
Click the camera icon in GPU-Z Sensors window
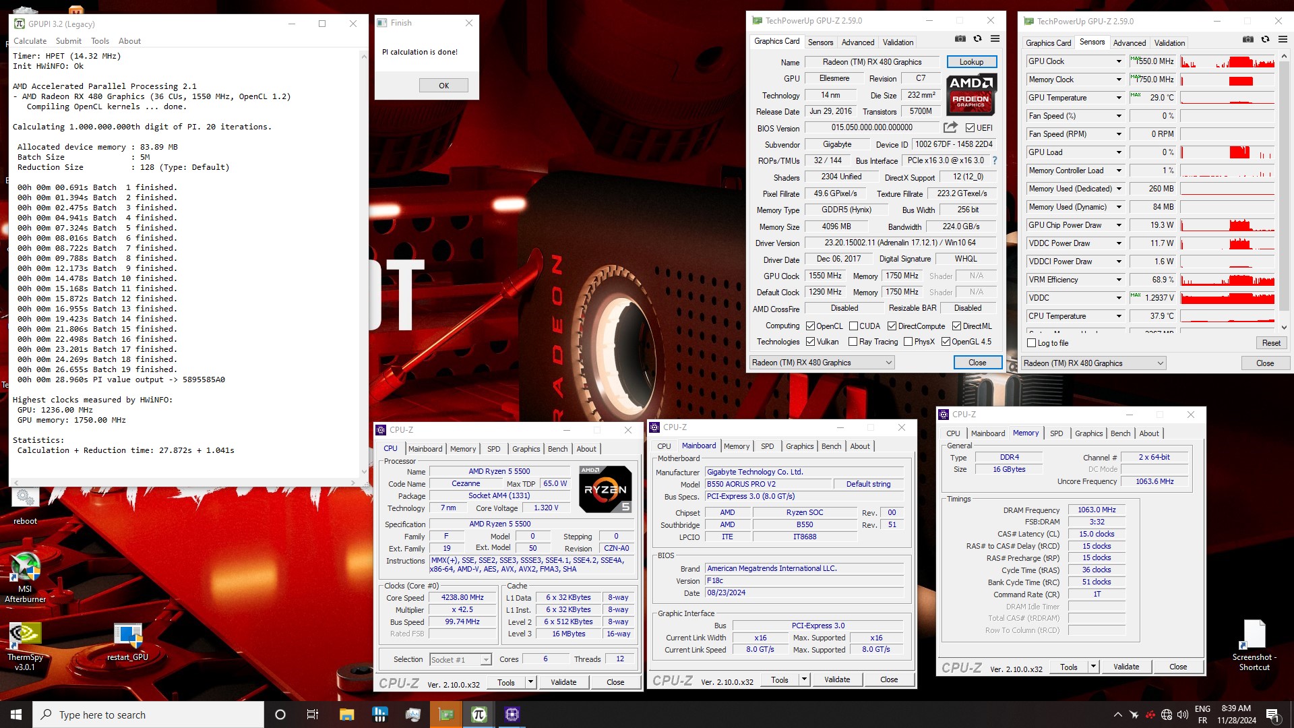(x=1248, y=40)
